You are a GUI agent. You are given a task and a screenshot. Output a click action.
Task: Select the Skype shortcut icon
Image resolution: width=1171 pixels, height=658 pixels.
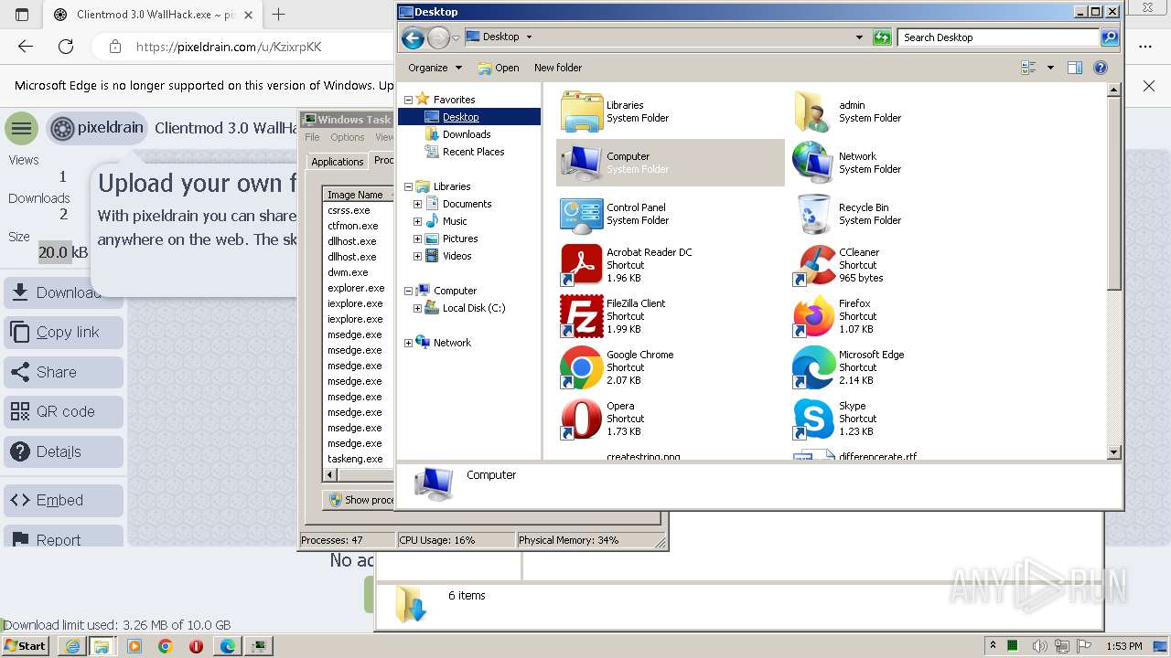813,419
